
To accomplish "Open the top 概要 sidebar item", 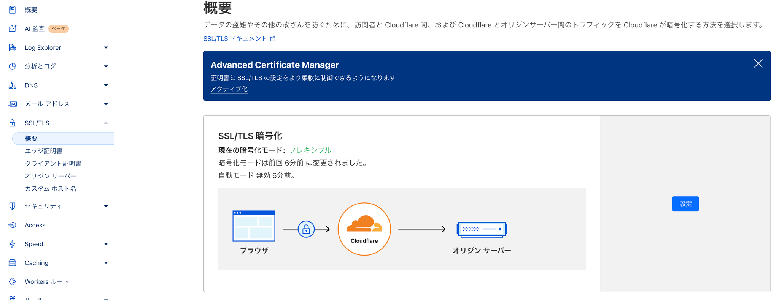I will pyautogui.click(x=31, y=10).
